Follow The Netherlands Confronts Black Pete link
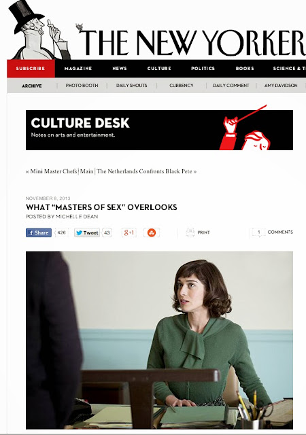The width and height of the screenshot is (306, 435). (144, 171)
